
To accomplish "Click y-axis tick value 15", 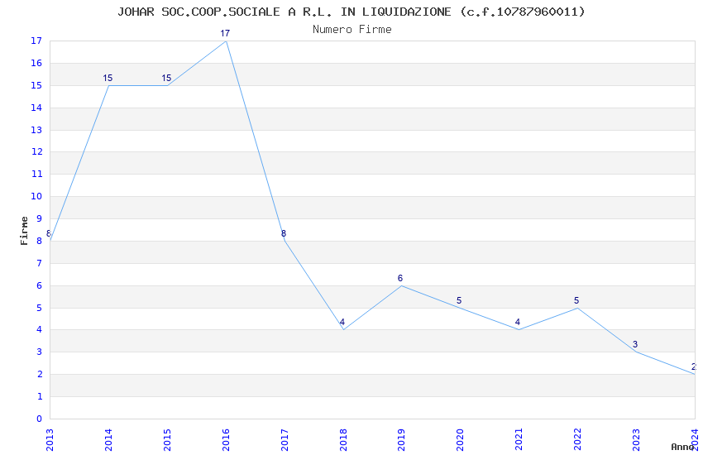I will point(36,85).
